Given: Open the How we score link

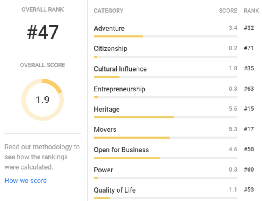Looking at the screenshot, I should point(25,181).
